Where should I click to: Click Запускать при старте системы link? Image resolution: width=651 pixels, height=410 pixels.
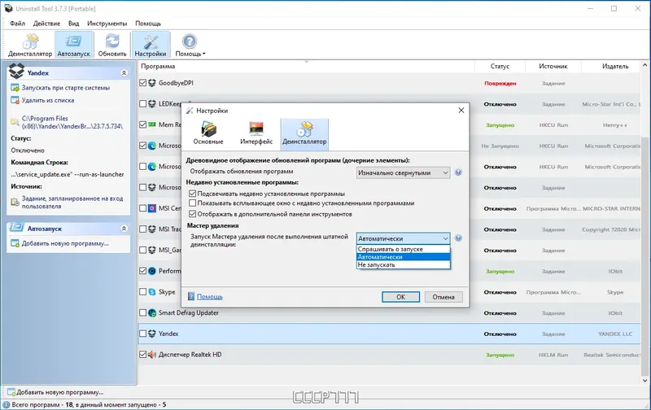[66, 88]
